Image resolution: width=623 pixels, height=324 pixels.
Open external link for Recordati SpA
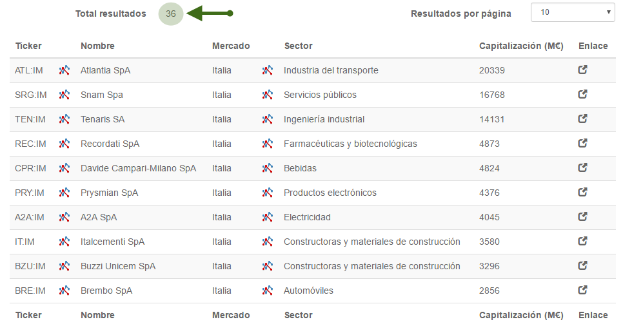pyautogui.click(x=582, y=144)
